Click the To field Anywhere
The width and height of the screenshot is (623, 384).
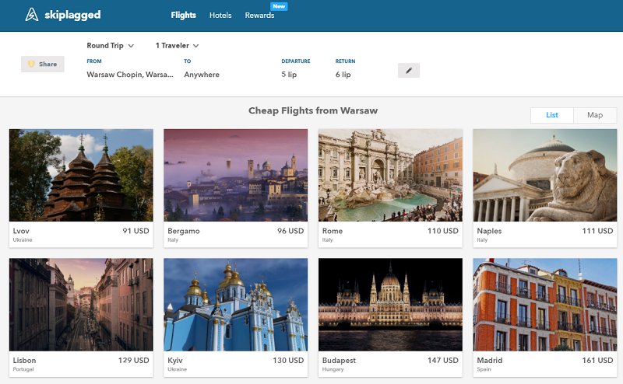202,75
